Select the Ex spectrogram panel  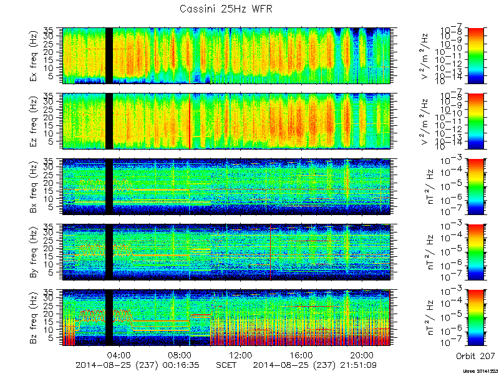point(226,55)
